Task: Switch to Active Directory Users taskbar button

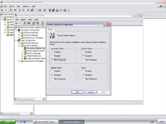Action: [x=46, y=122]
